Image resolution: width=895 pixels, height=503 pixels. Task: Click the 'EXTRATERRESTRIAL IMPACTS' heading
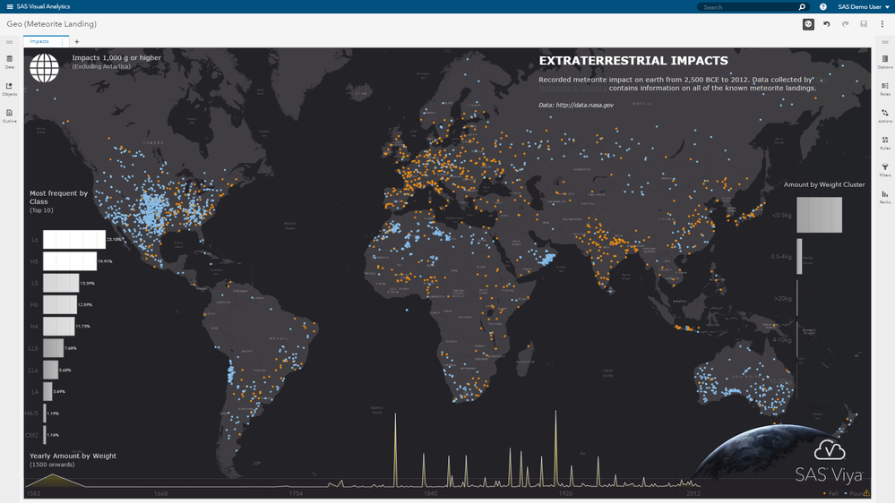633,61
